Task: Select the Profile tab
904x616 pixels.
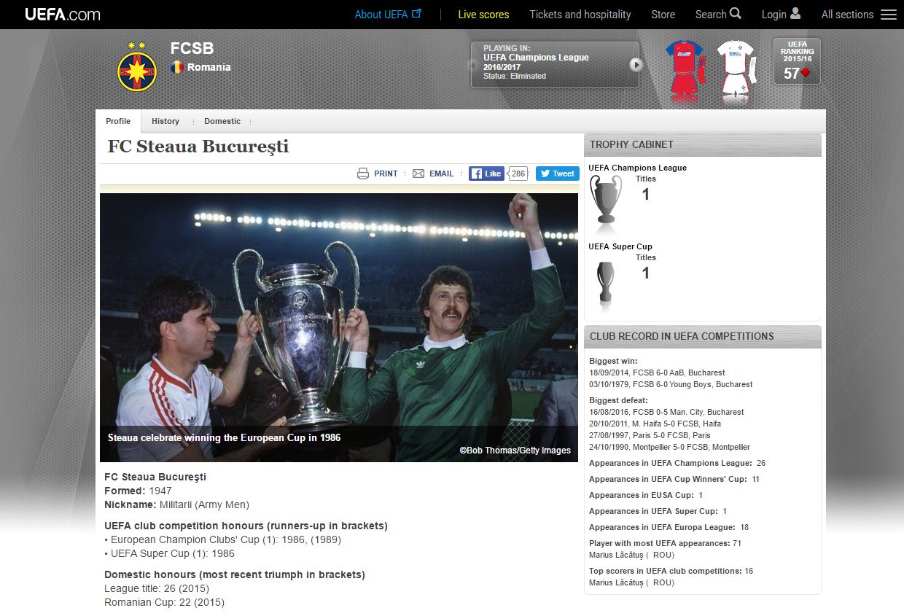Action: (118, 121)
